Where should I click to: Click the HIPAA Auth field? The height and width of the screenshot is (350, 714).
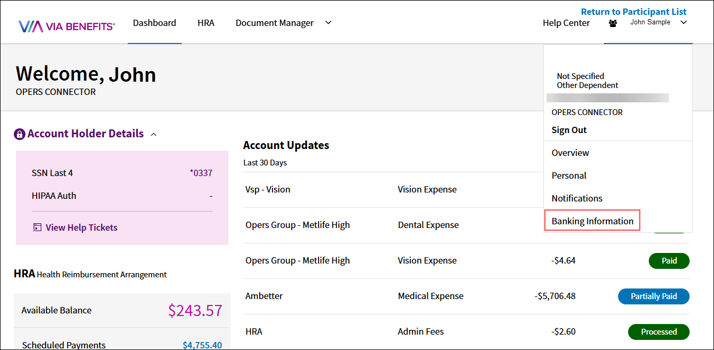122,196
